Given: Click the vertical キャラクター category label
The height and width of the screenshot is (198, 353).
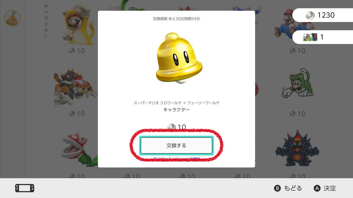Looking at the screenshot, I should pos(46,21).
